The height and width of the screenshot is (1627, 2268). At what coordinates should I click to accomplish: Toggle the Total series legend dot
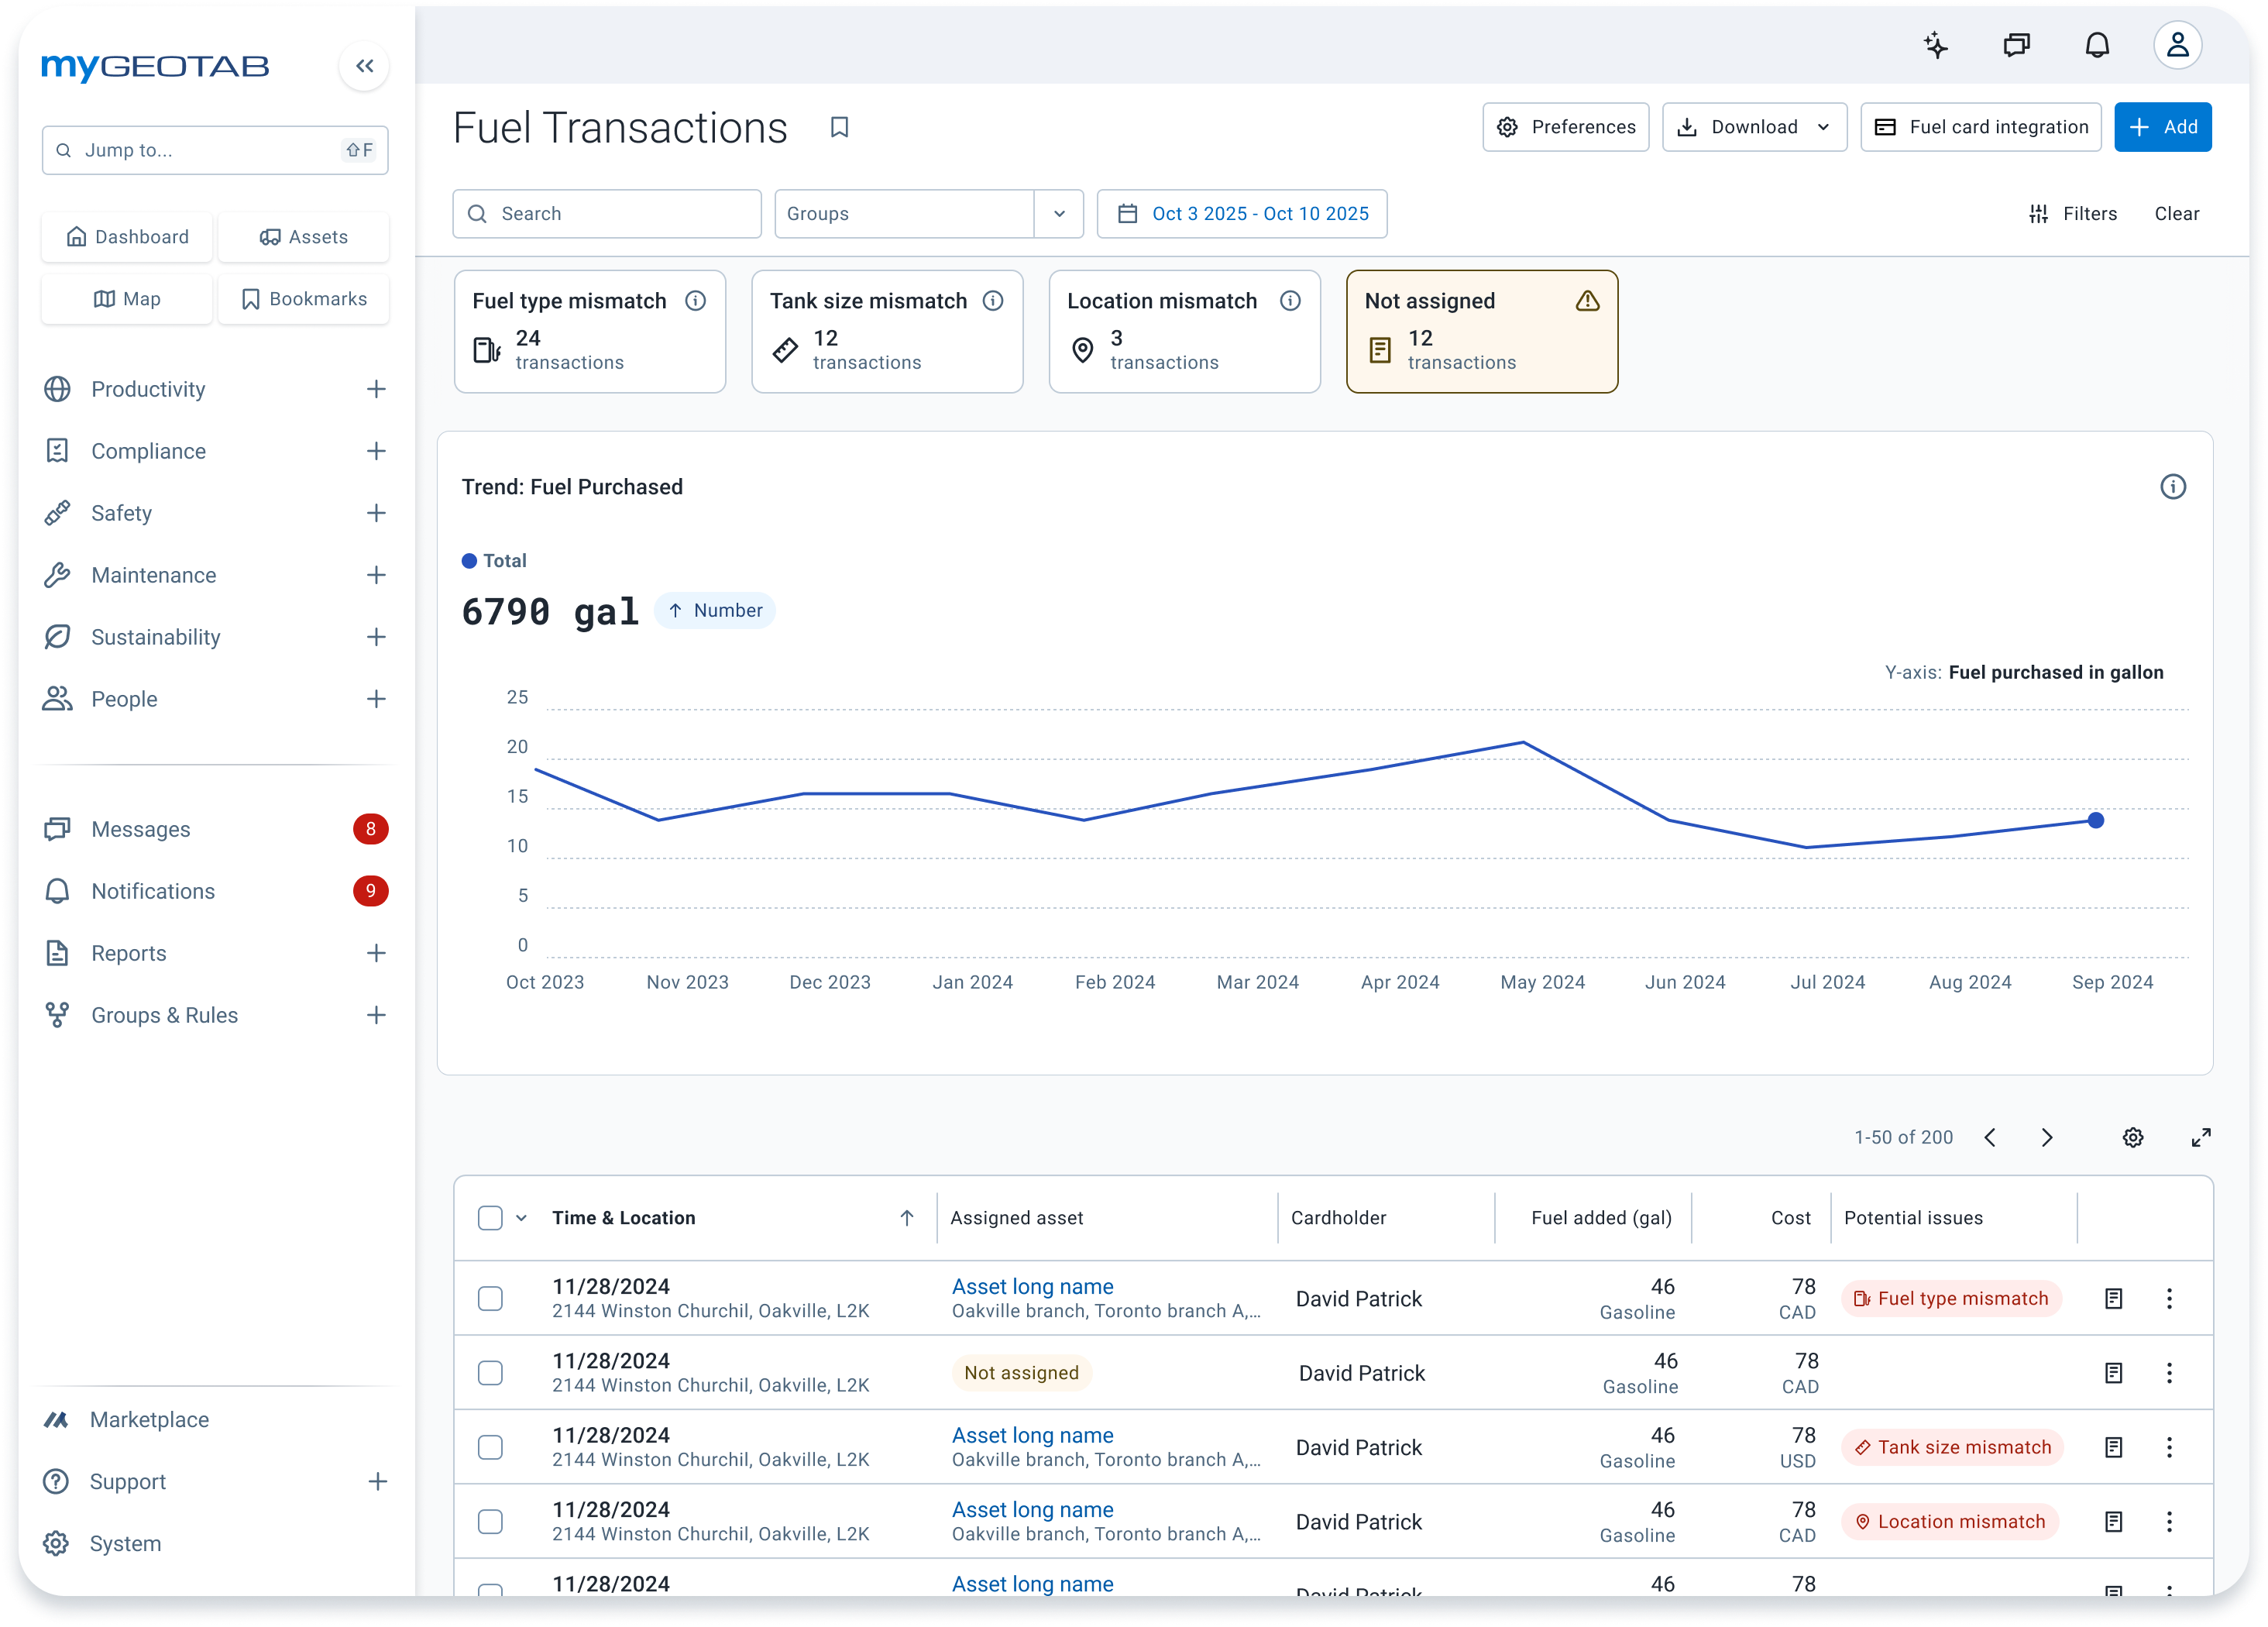click(x=469, y=561)
